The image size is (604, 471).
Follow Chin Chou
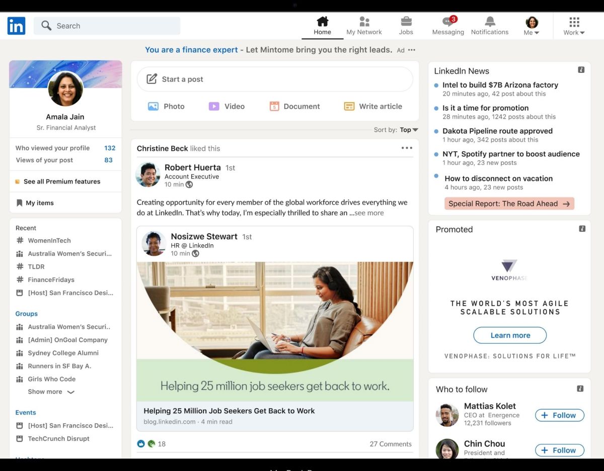(560, 450)
